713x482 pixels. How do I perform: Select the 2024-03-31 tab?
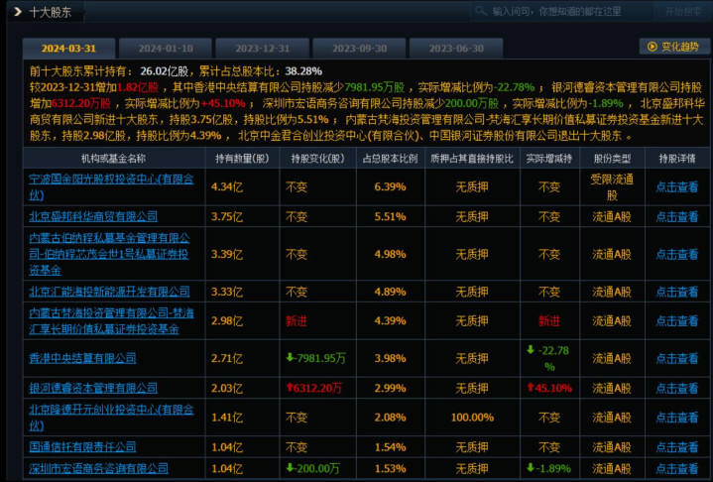point(68,49)
